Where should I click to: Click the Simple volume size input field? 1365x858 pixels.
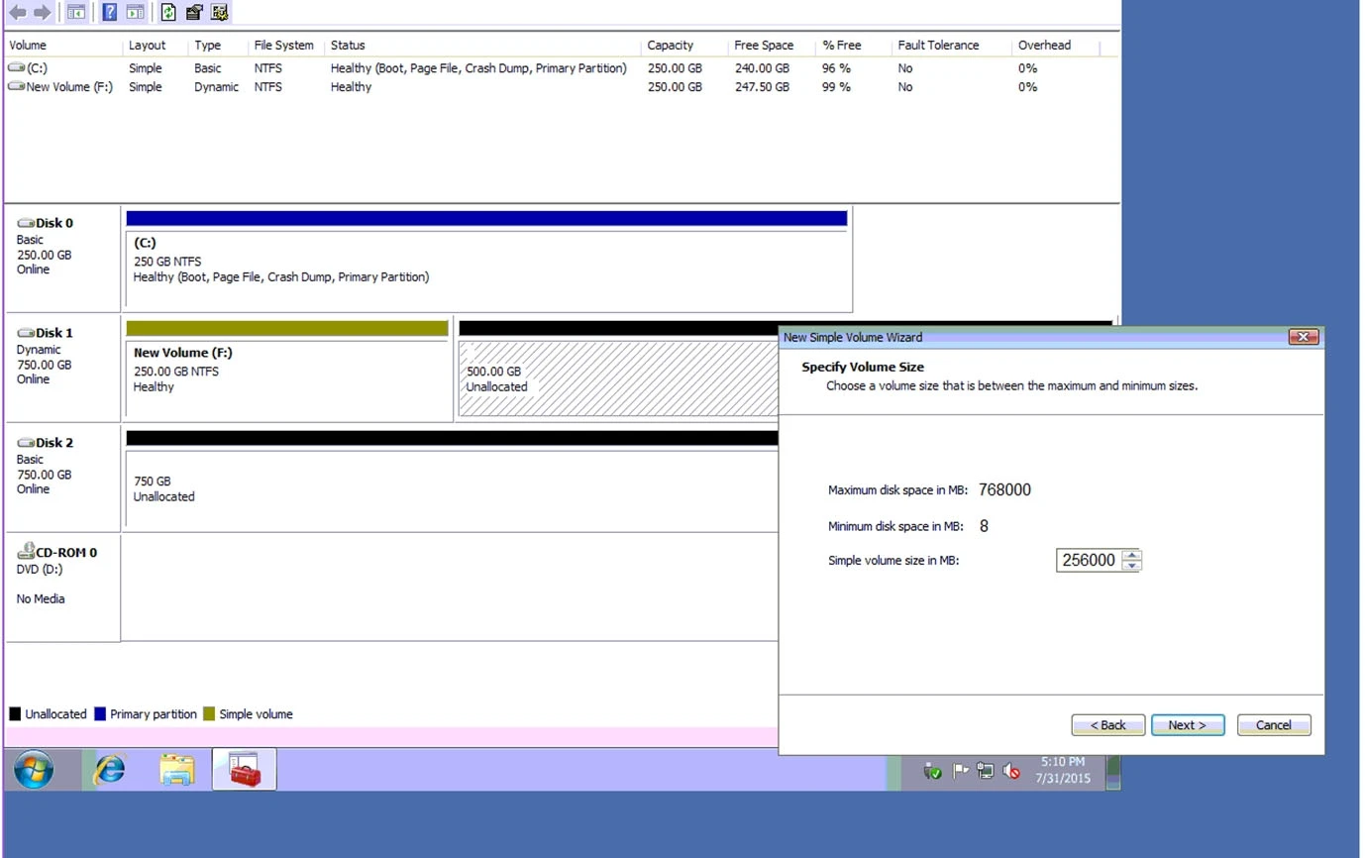pyautogui.click(x=1088, y=561)
